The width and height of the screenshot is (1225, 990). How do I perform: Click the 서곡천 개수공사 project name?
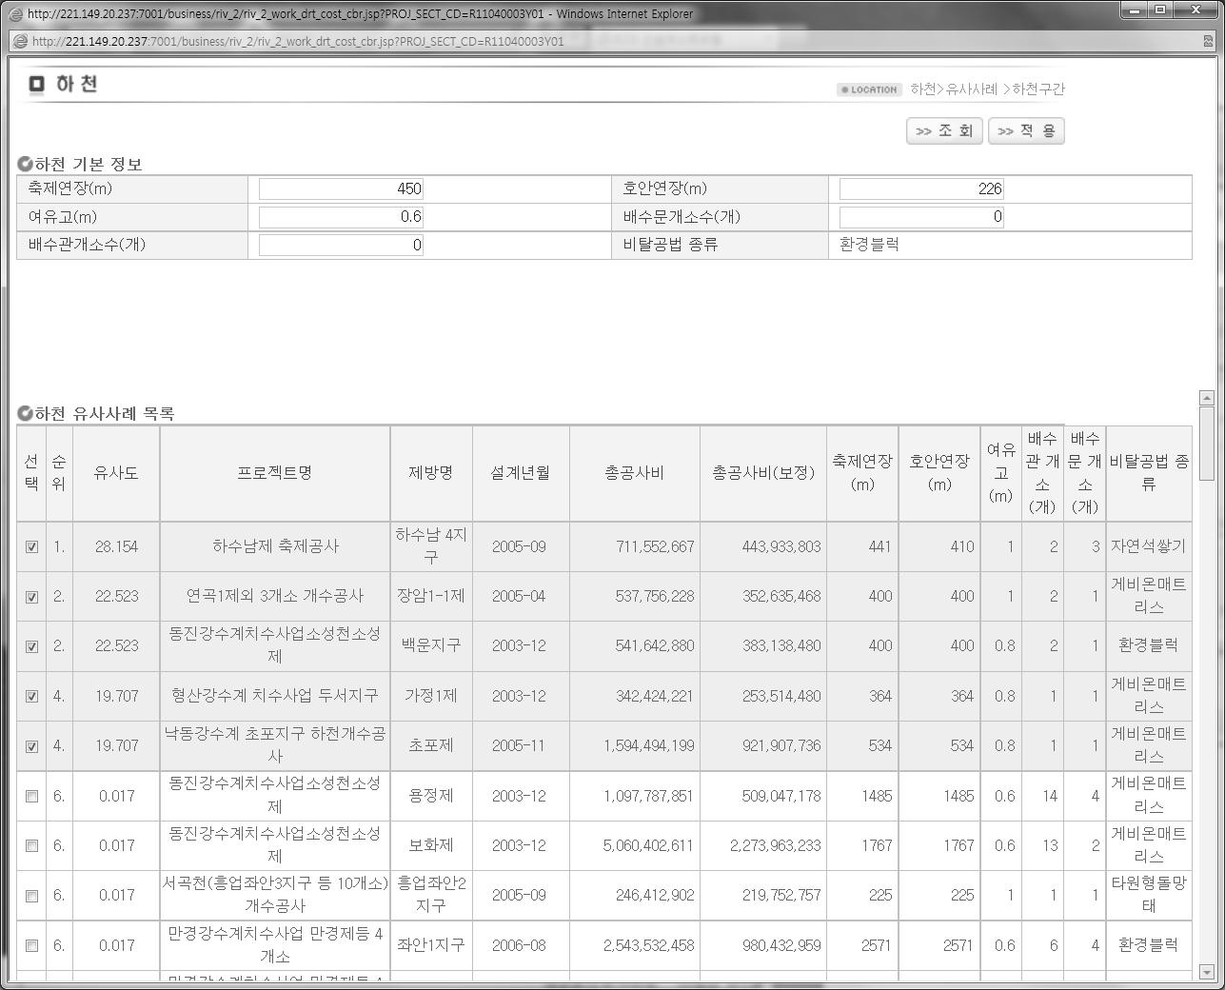click(x=275, y=895)
